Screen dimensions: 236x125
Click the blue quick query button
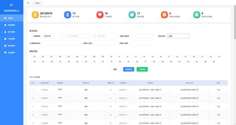click(128, 69)
